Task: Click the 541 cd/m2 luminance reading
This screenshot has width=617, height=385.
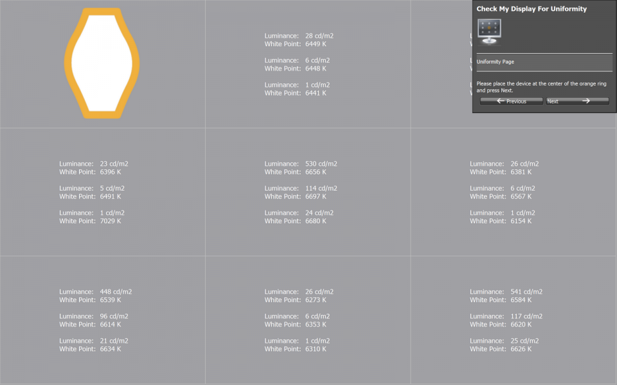Action: [526, 292]
